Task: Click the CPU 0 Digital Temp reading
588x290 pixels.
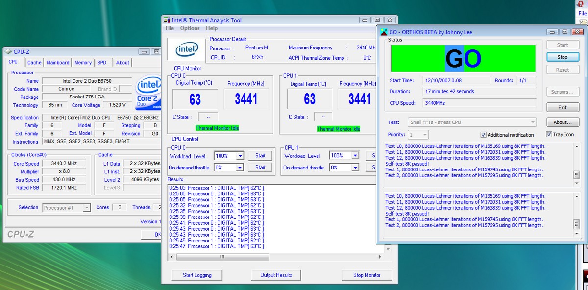Action: coord(195,99)
